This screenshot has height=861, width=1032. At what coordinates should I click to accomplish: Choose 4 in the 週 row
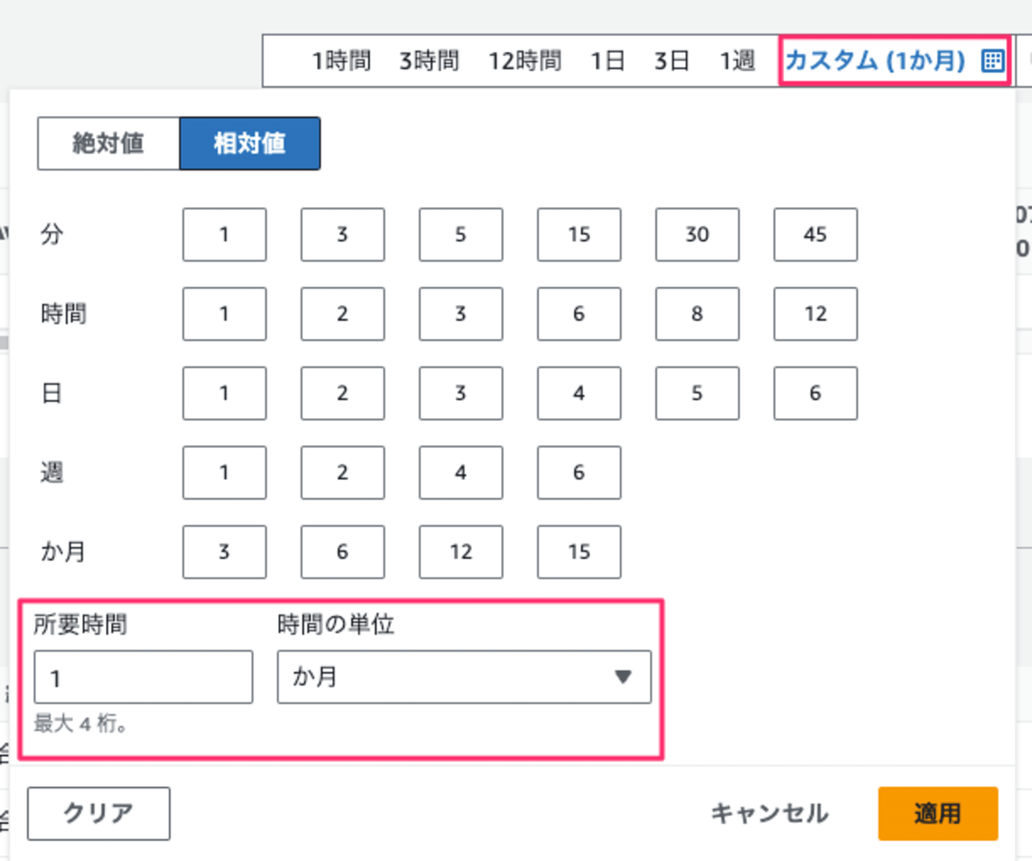pyautogui.click(x=461, y=473)
